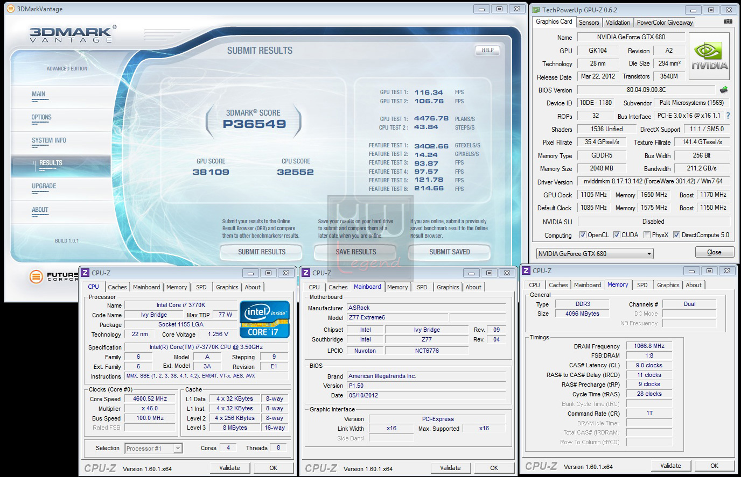Open the NVIDIA GeForce GTX 680 dropdown
741x477 pixels.
click(595, 253)
